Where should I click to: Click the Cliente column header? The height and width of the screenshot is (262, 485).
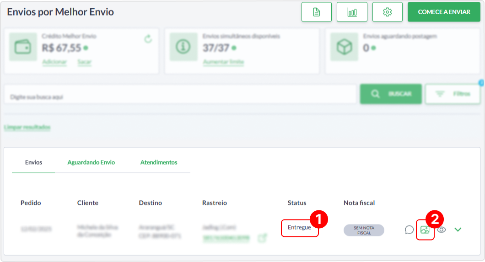point(88,203)
